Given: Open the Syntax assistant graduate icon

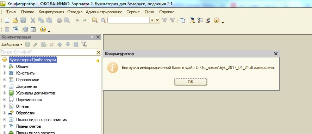Looking at the screenshot, I should tap(192, 20).
